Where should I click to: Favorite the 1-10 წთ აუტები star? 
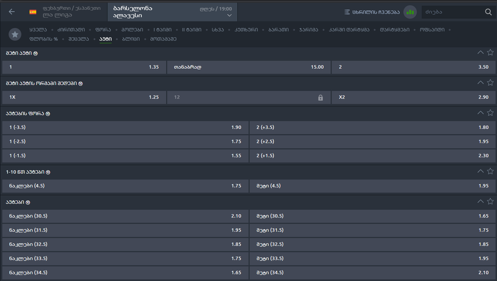point(490,171)
